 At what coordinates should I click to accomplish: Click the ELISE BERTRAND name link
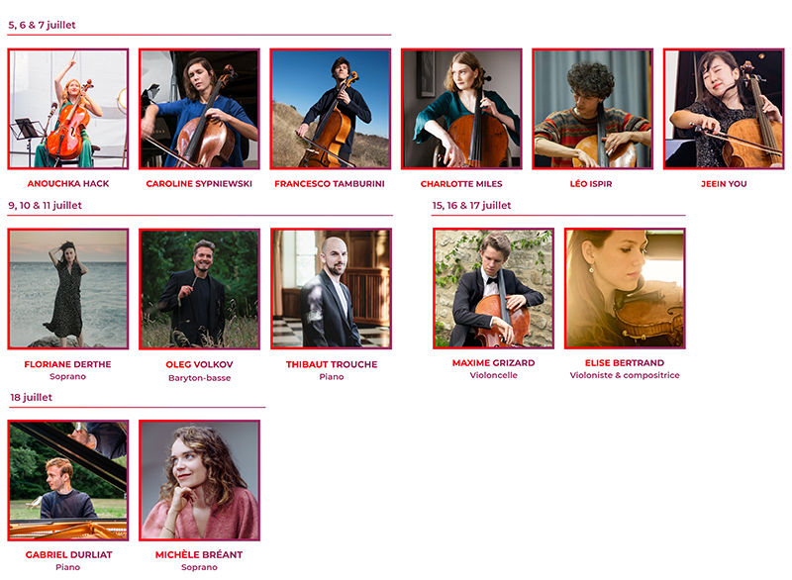point(625,363)
